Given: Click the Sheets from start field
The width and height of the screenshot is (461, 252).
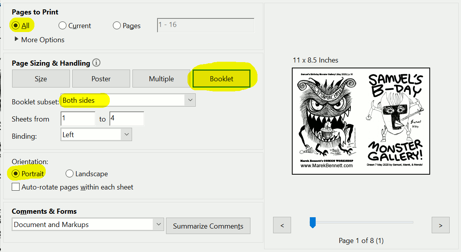Looking at the screenshot, I should [x=78, y=119].
